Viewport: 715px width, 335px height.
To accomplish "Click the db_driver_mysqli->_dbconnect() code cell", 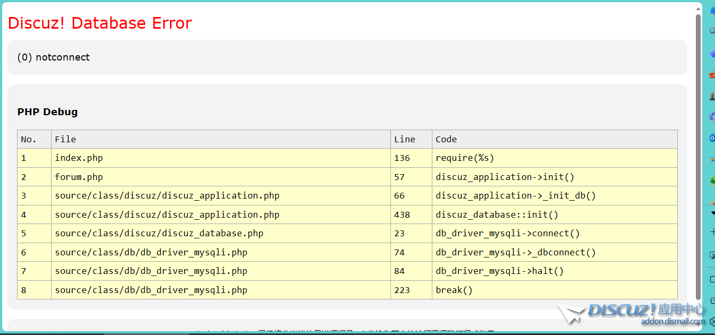I will (555, 253).
